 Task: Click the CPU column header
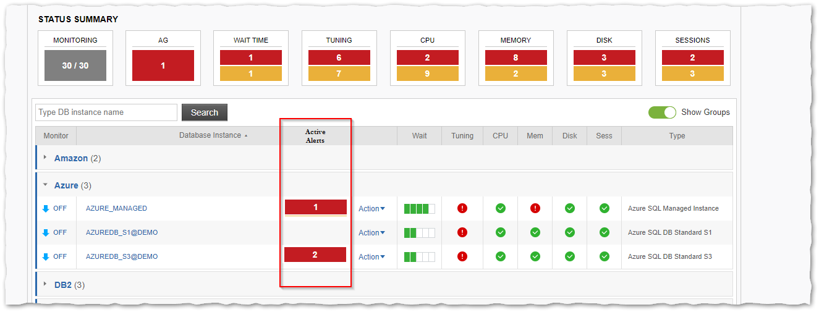pos(501,136)
